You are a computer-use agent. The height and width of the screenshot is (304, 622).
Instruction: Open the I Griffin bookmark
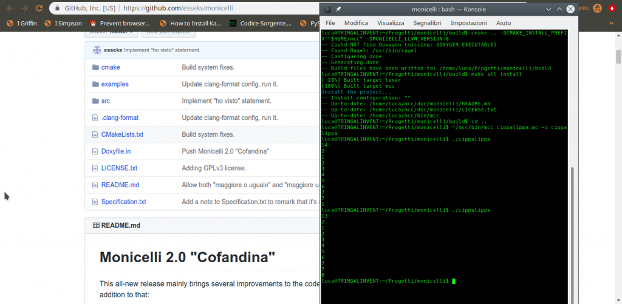point(22,24)
